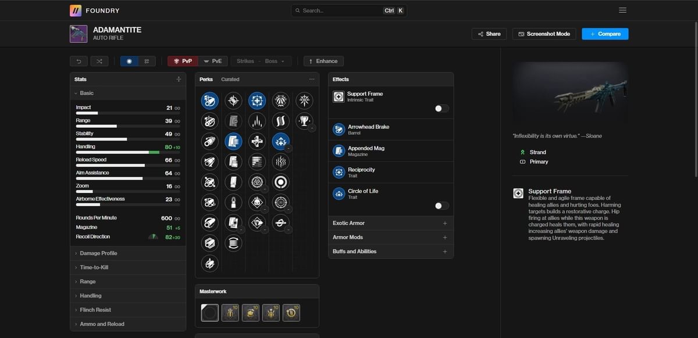Select the PvE mode tab
This screenshot has width=698, height=338.
pos(214,61)
